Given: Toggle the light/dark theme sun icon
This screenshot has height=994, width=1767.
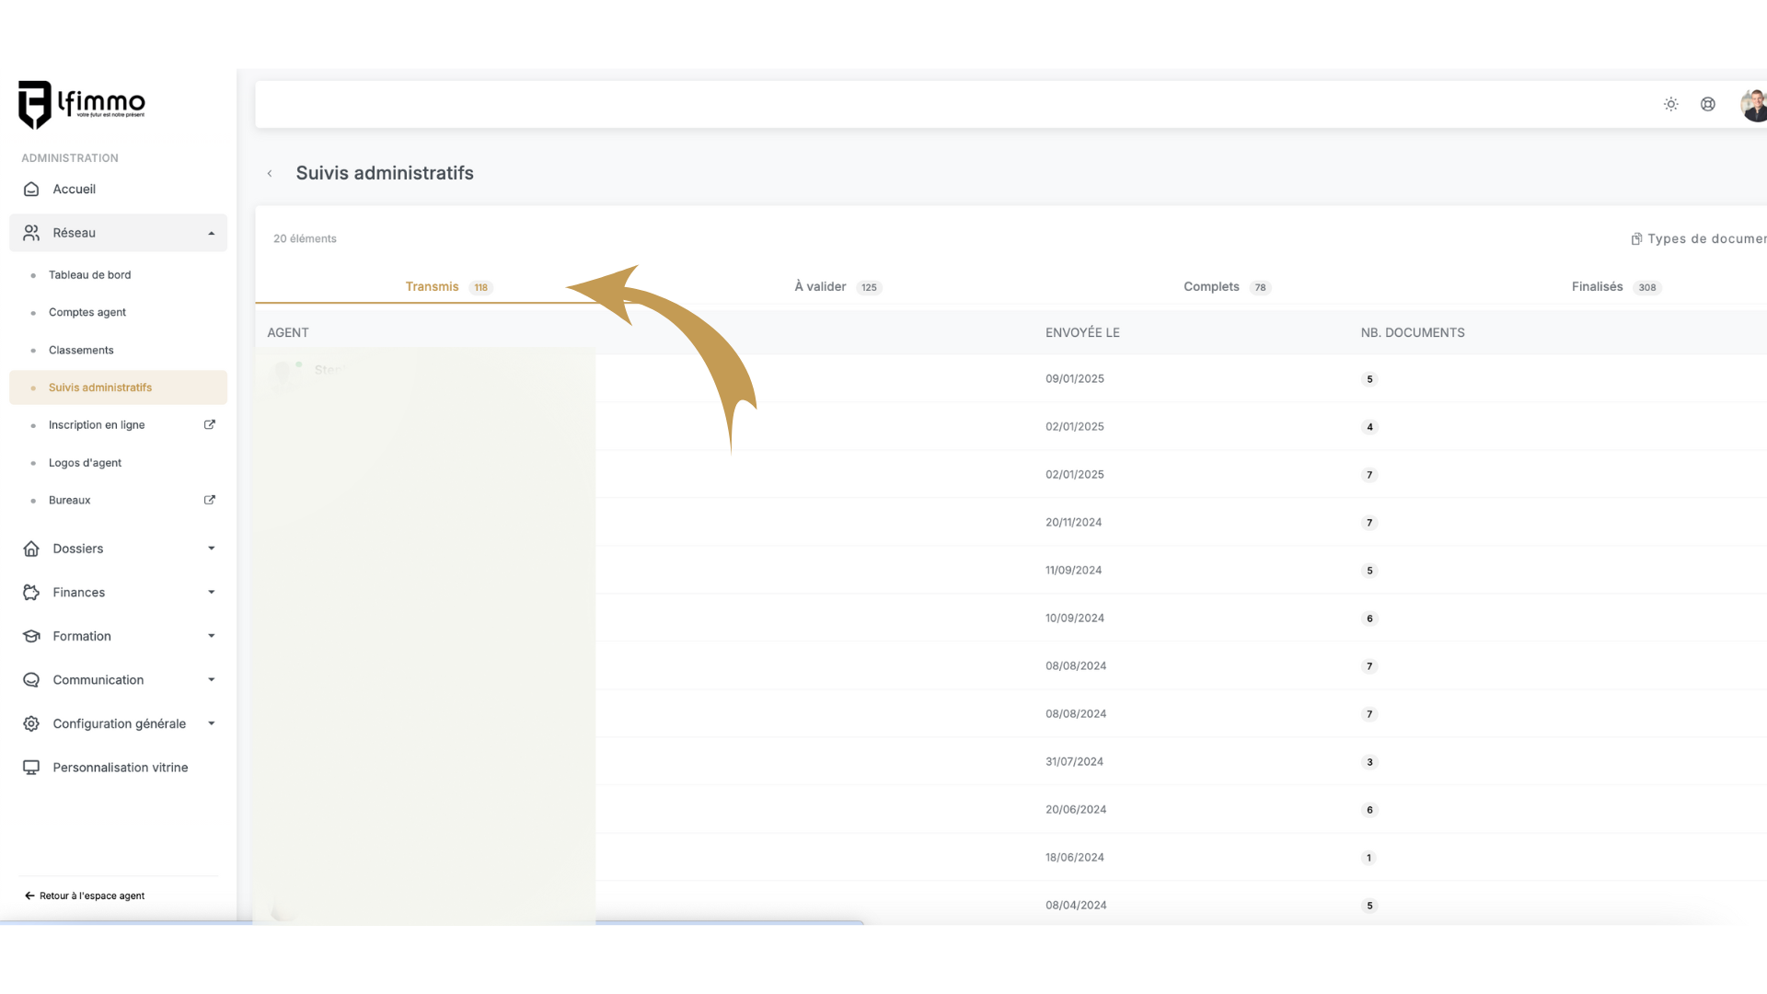Looking at the screenshot, I should click(1670, 104).
